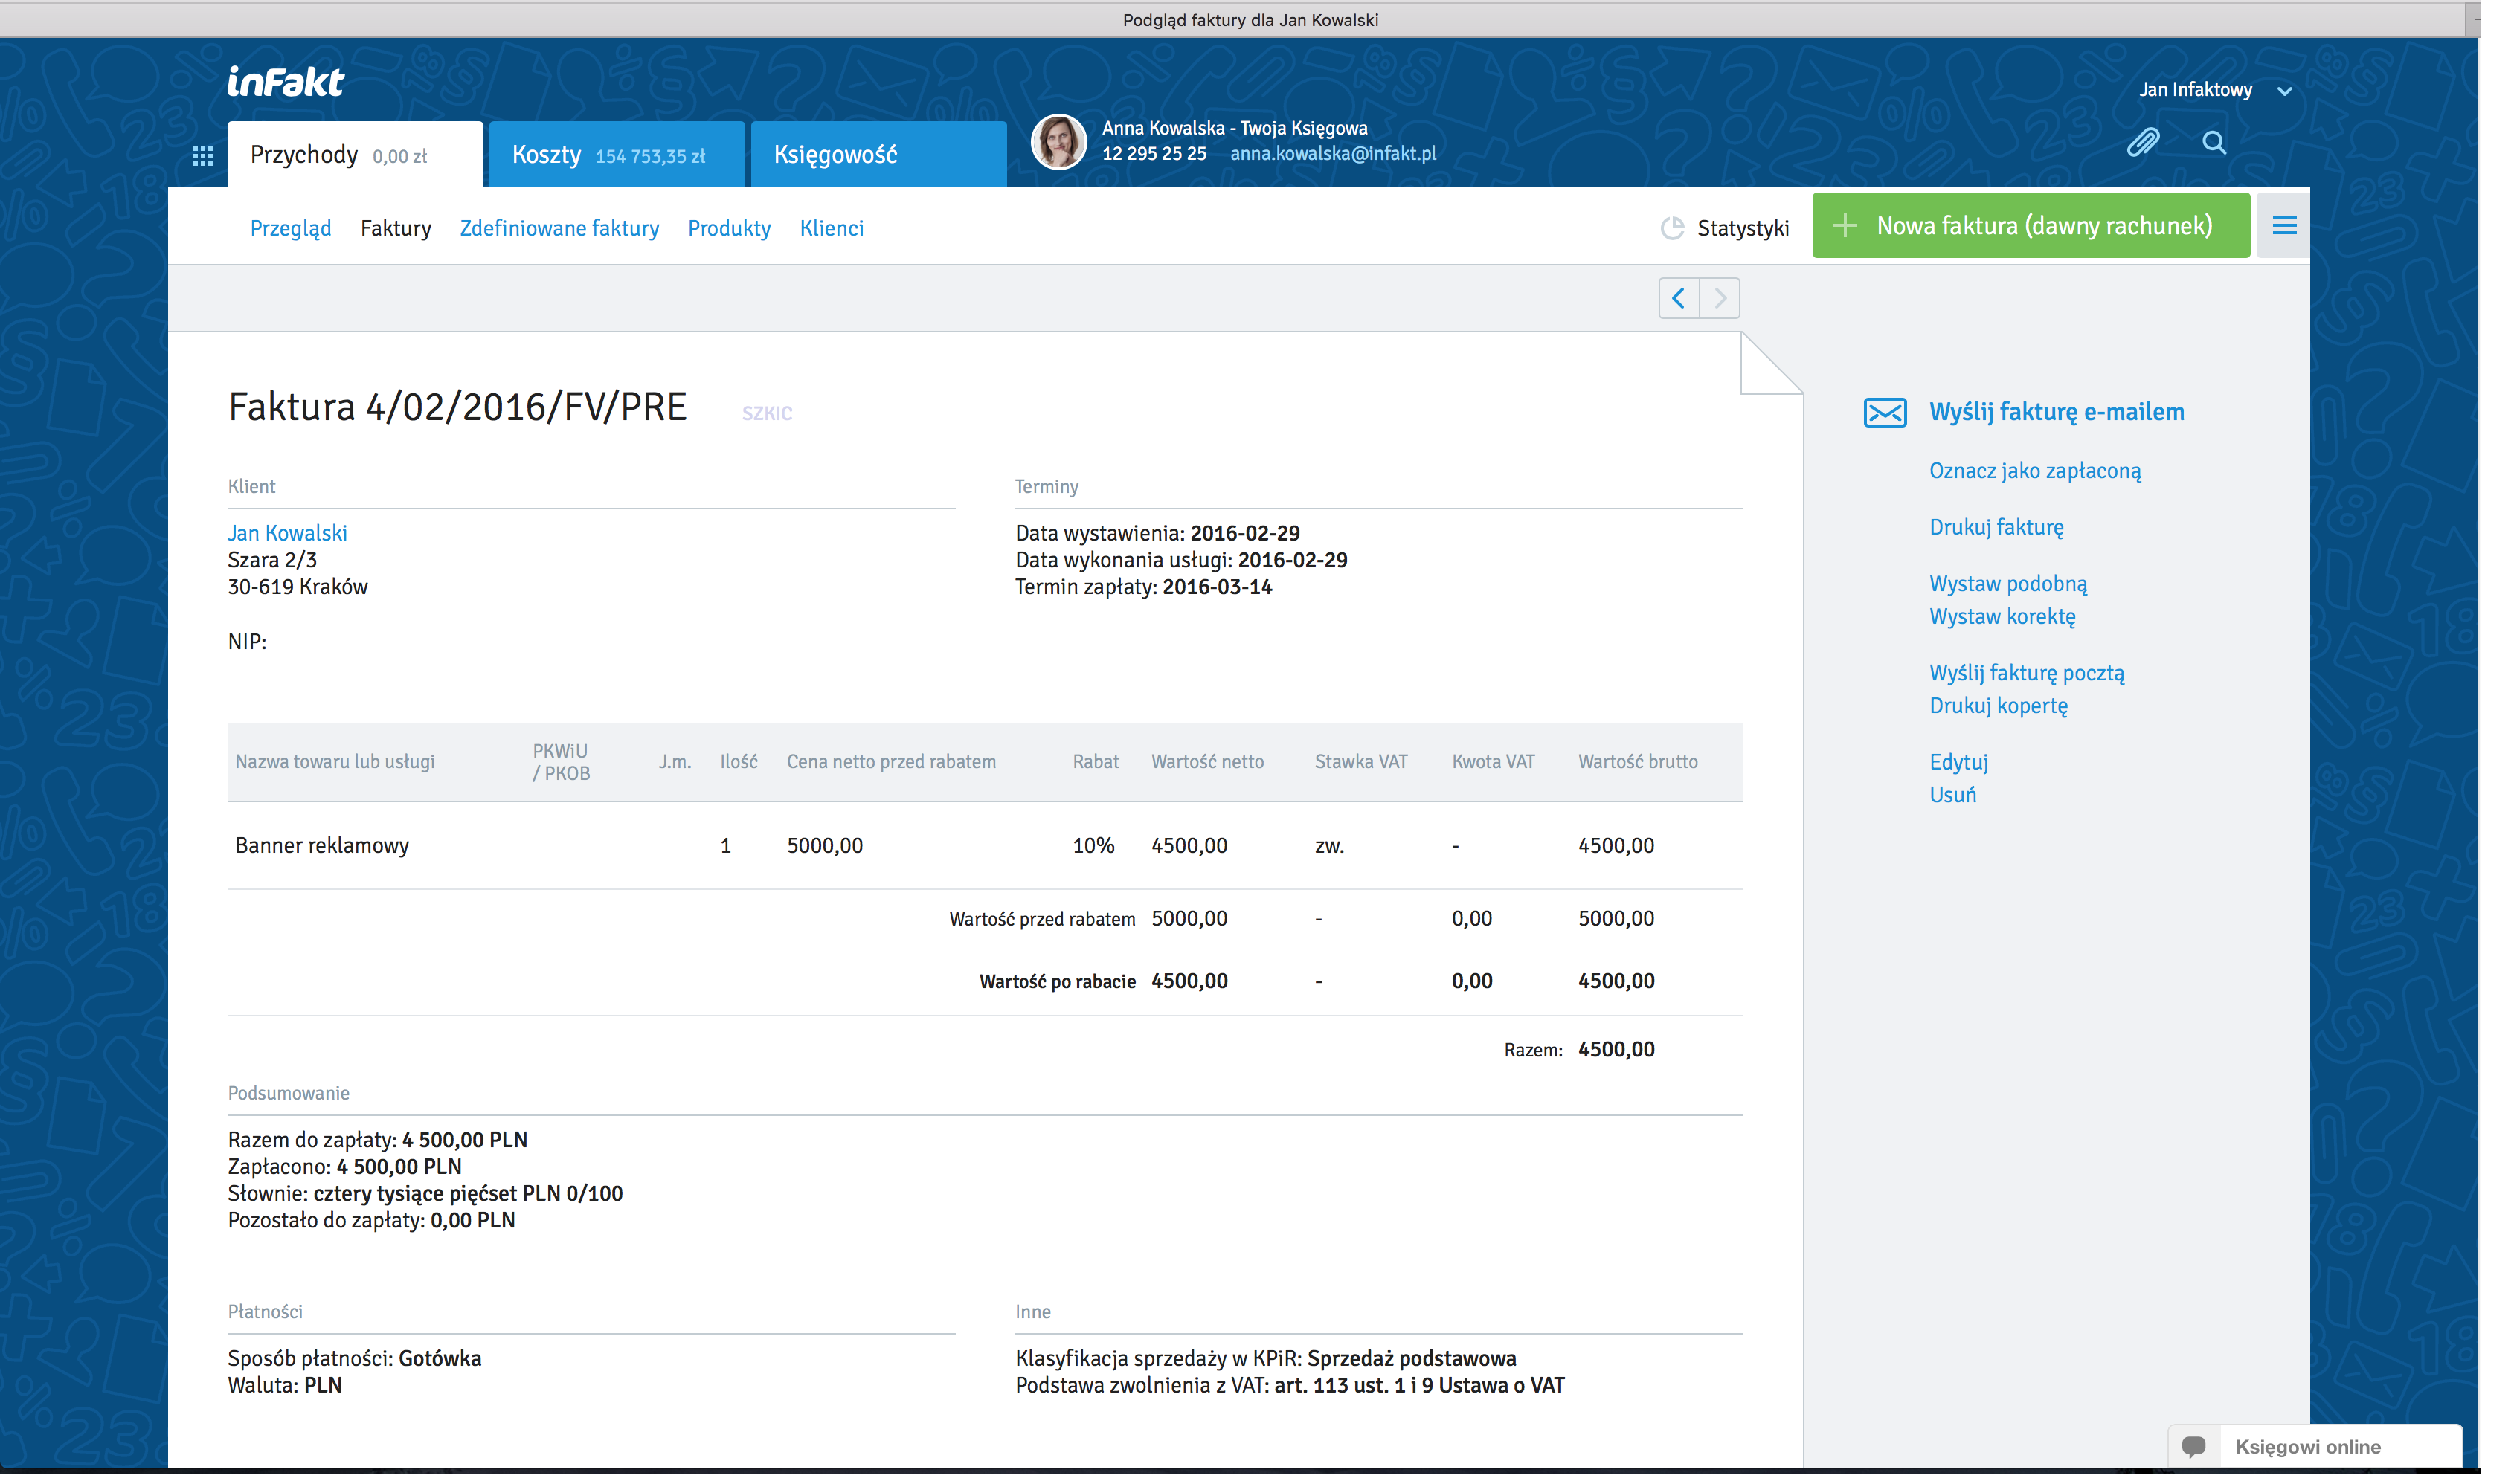Open Zdefiniowane faktury section
2514x1484 pixels.
(559, 229)
